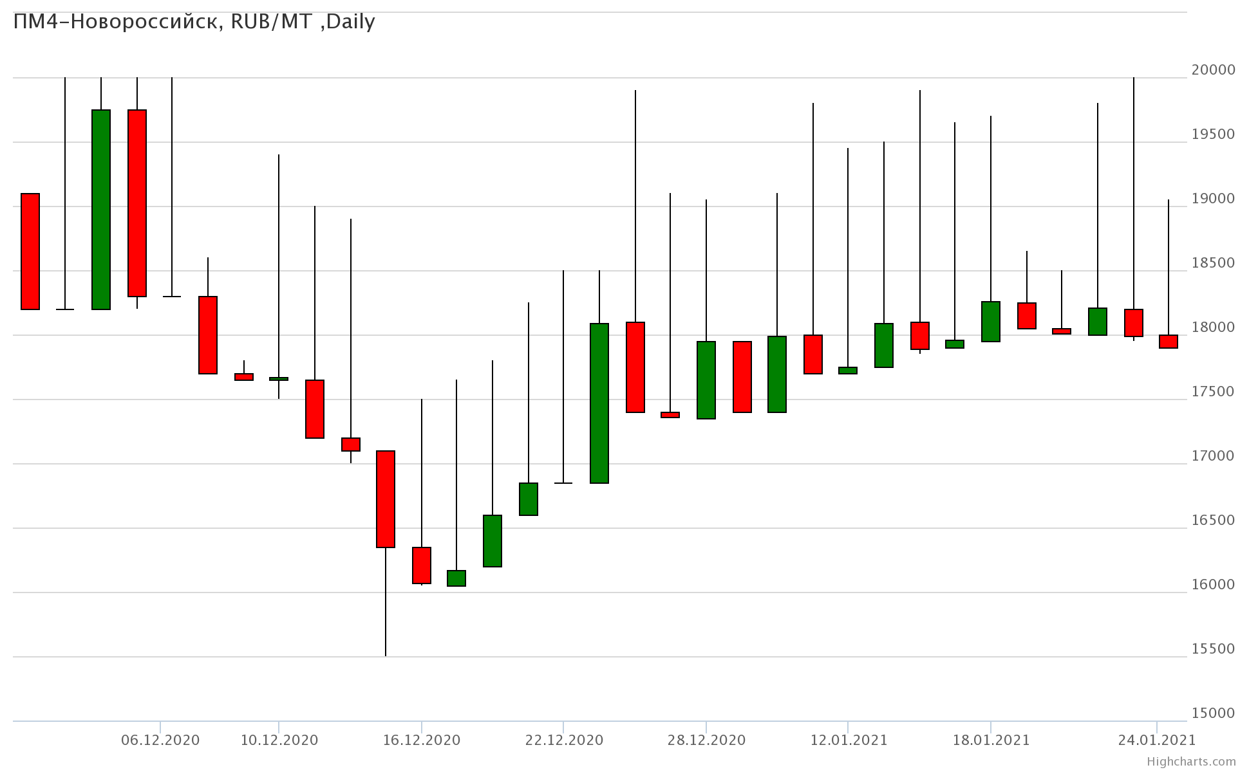1249x772 pixels.
Task: Click the green candle at 18.01.2021
Action: (991, 322)
